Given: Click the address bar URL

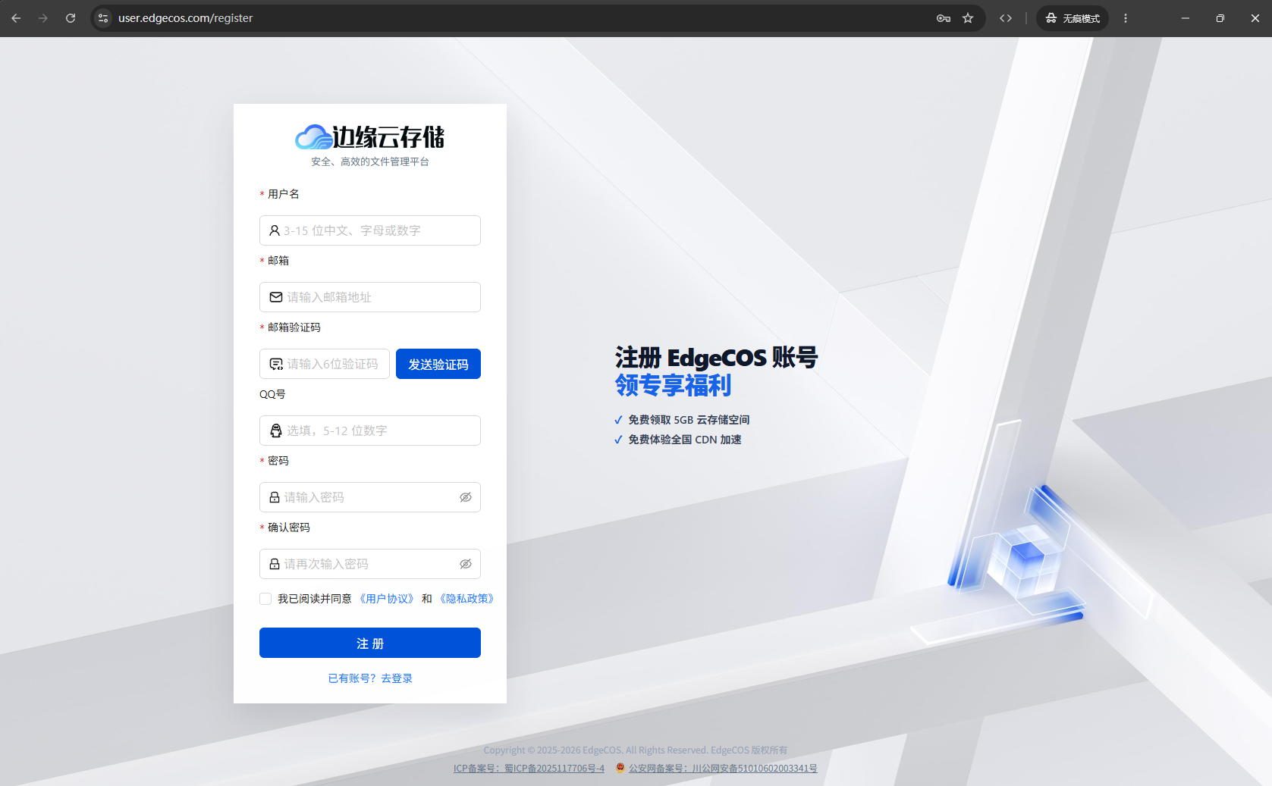Looking at the screenshot, I should point(185,18).
